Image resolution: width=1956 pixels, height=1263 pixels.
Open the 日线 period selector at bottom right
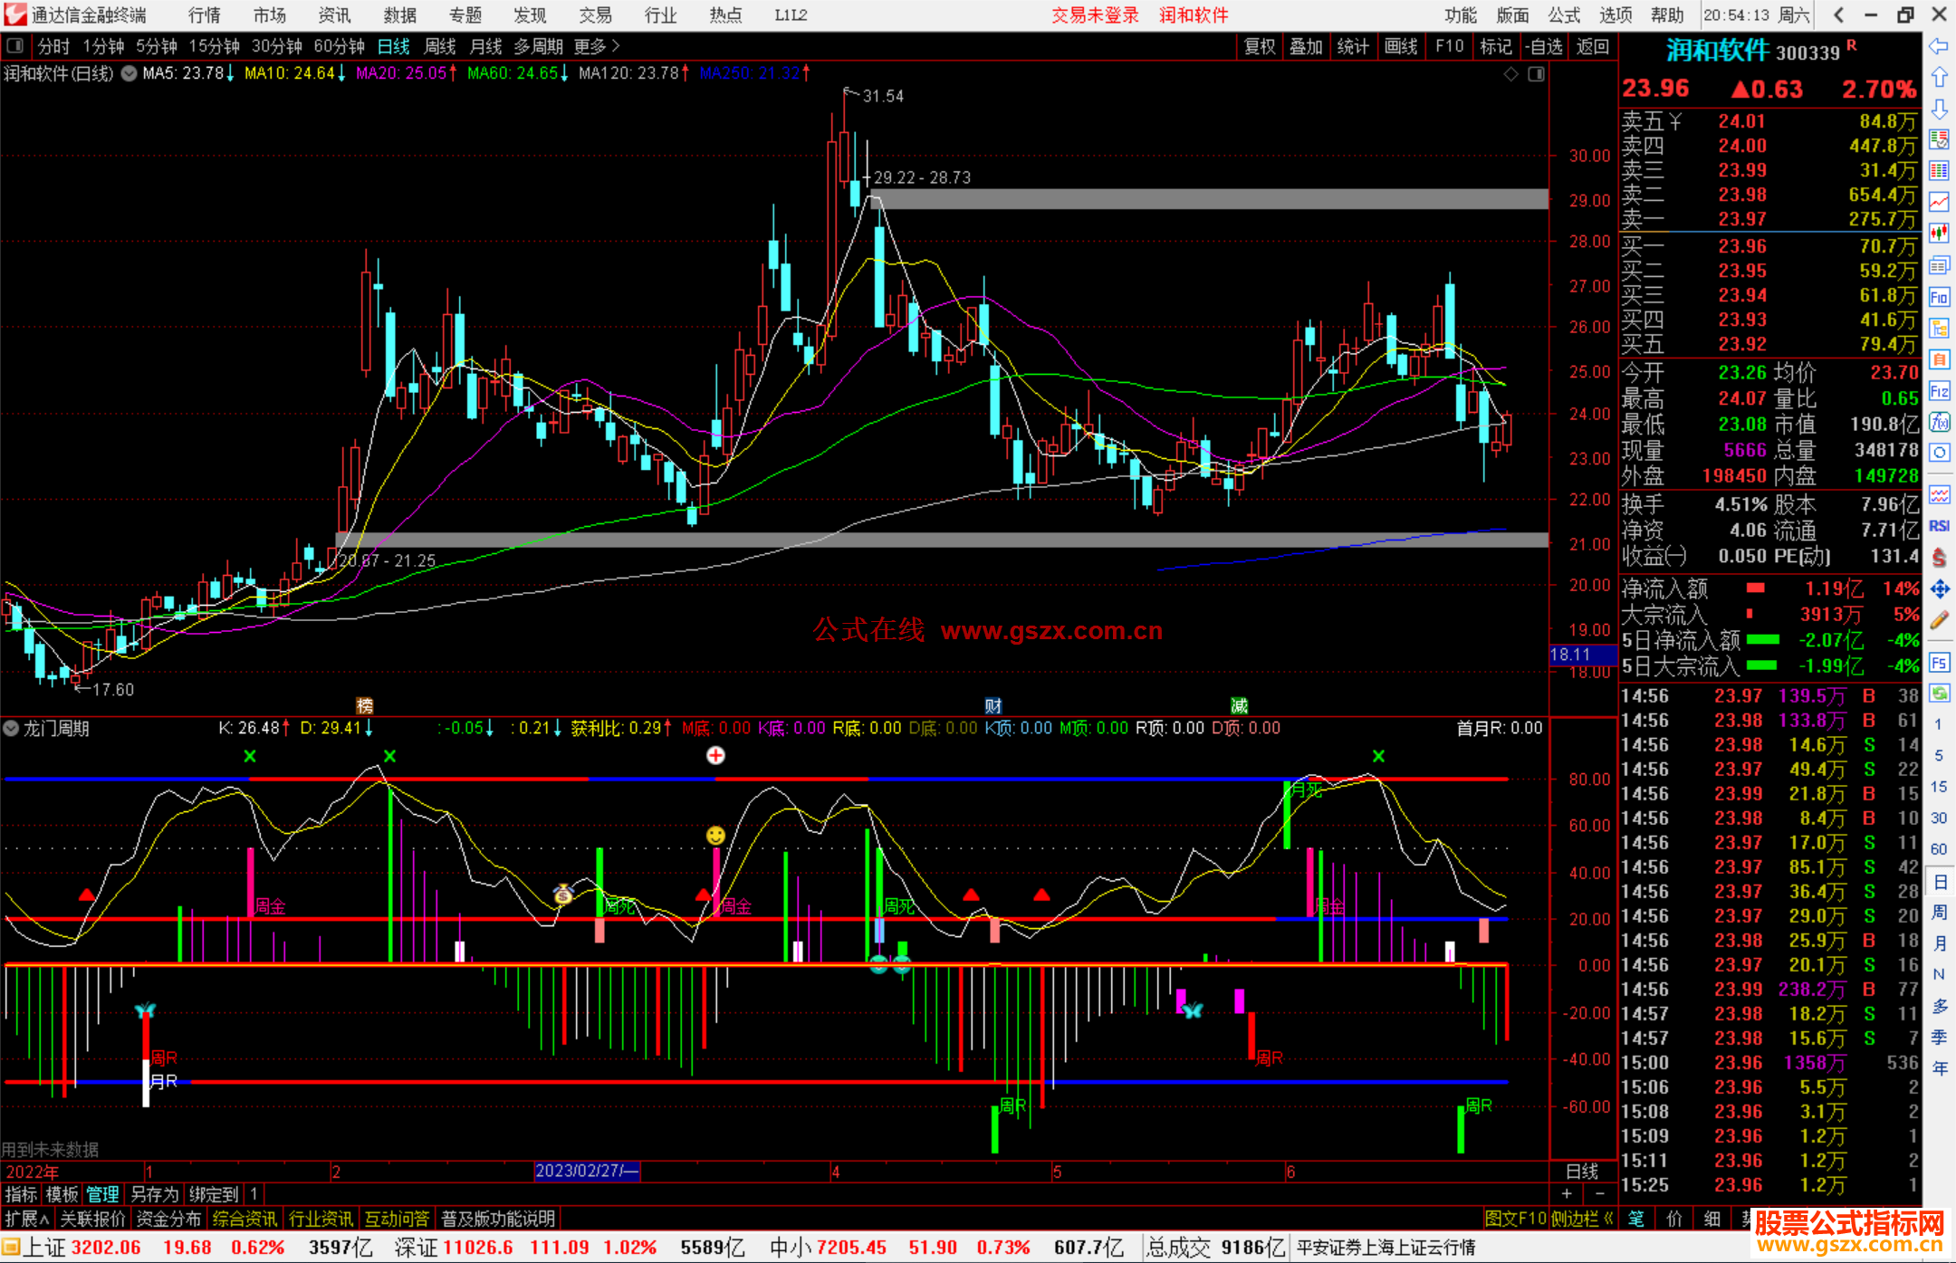point(1583,1172)
